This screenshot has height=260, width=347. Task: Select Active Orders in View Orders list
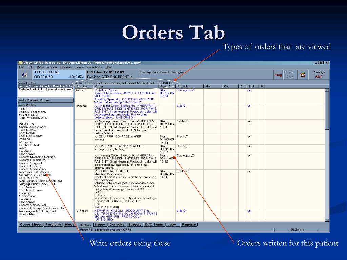[x=46, y=86]
